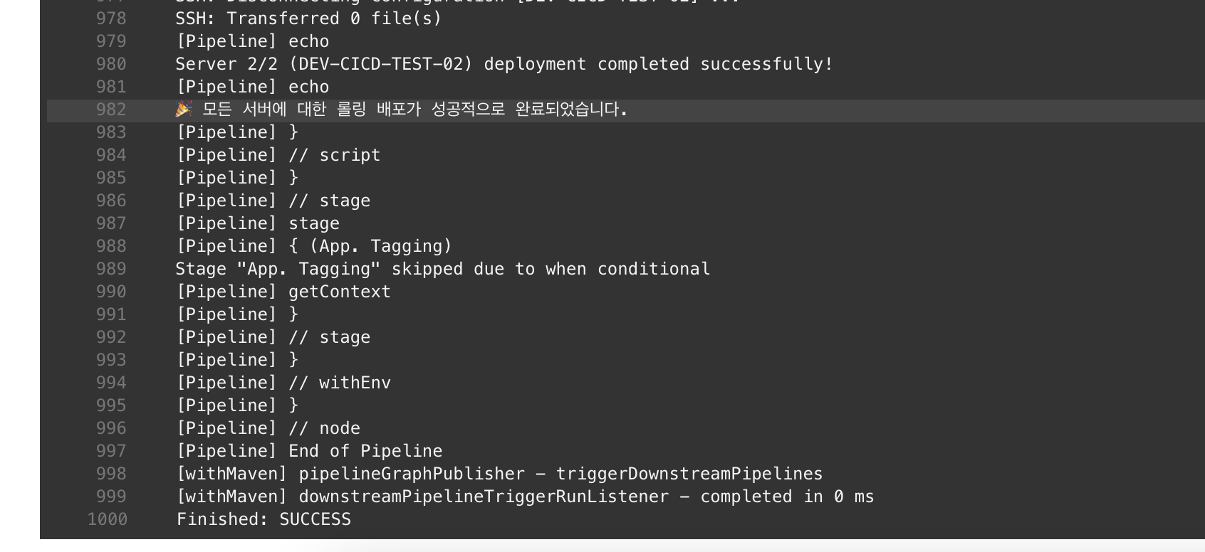Click the Finished: SUCCESS log line

pyautogui.click(x=264, y=519)
